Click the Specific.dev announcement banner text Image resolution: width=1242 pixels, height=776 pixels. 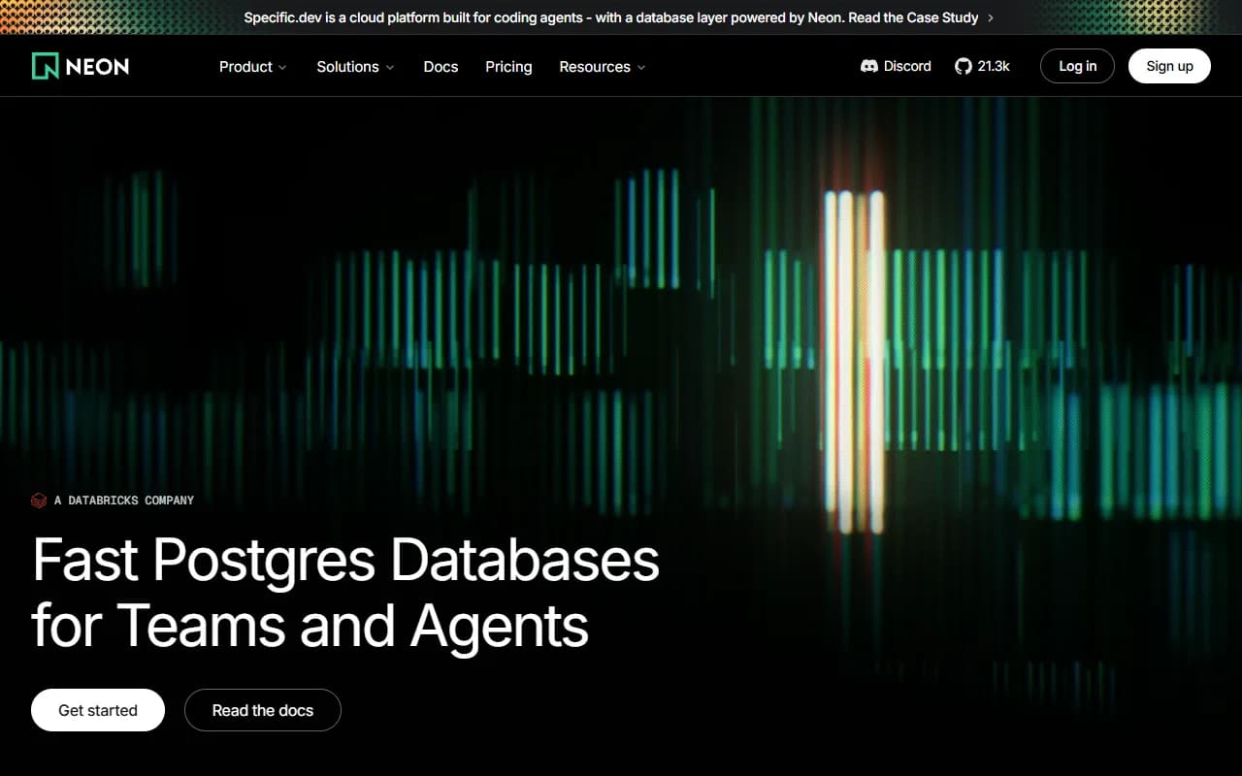[611, 17]
